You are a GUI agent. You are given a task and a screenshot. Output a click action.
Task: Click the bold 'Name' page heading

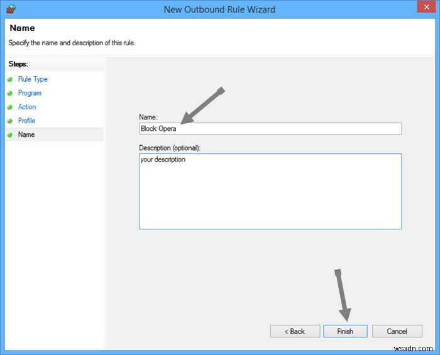point(22,28)
